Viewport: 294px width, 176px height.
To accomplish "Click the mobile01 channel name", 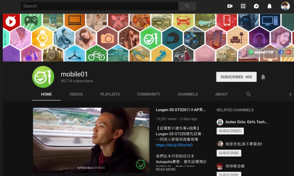I will point(74,74).
